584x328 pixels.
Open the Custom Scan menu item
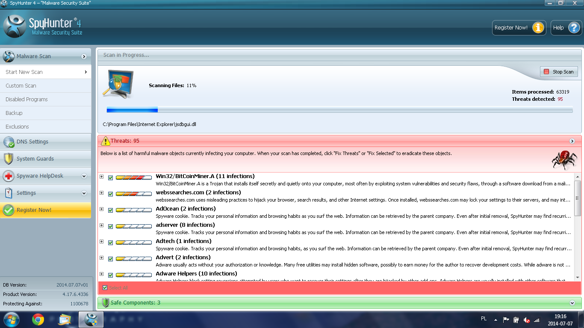(21, 86)
